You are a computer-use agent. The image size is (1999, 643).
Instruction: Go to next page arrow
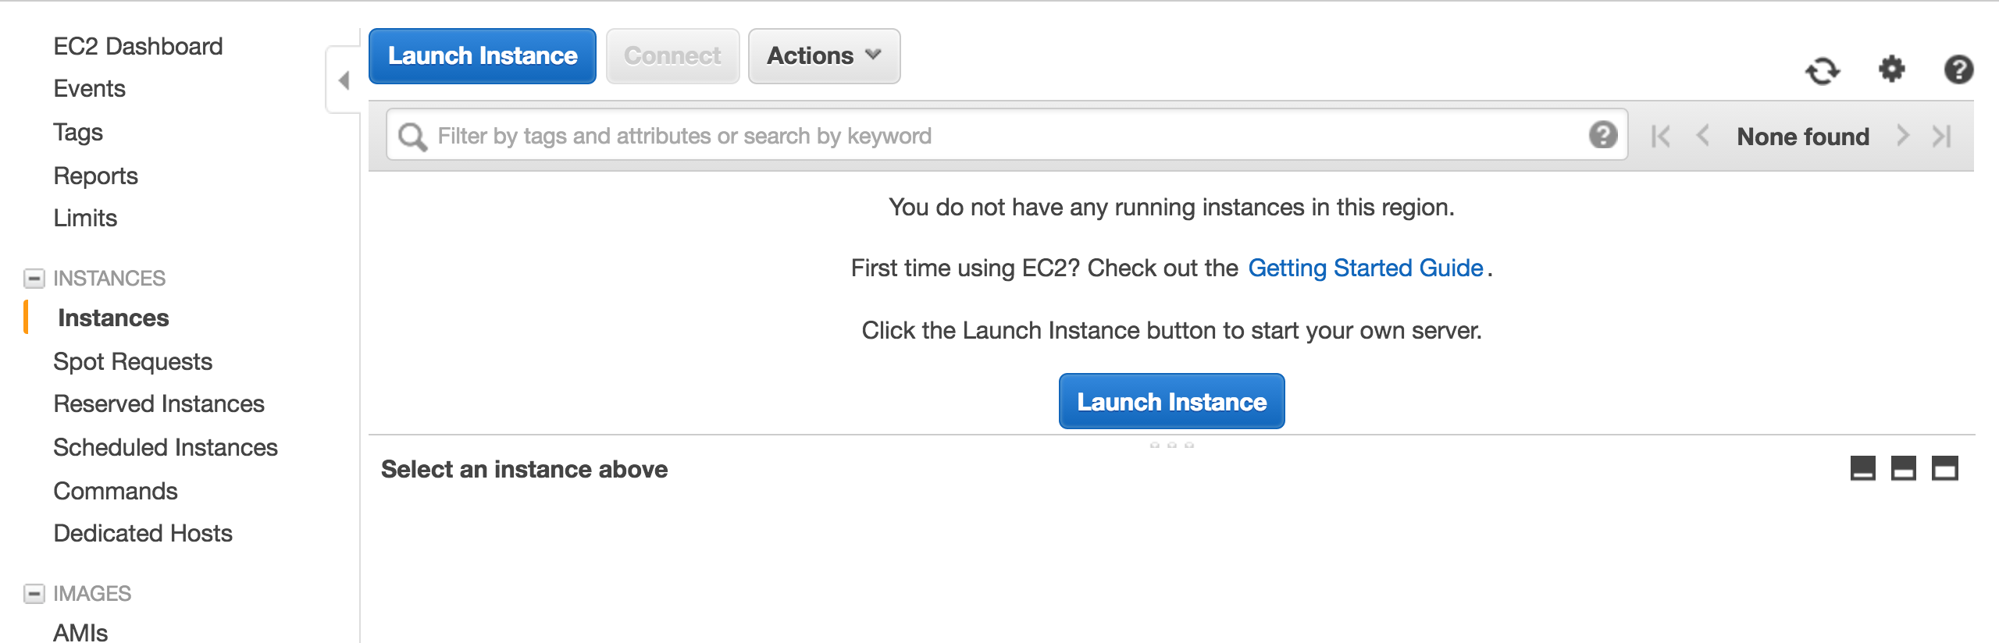tap(1903, 136)
